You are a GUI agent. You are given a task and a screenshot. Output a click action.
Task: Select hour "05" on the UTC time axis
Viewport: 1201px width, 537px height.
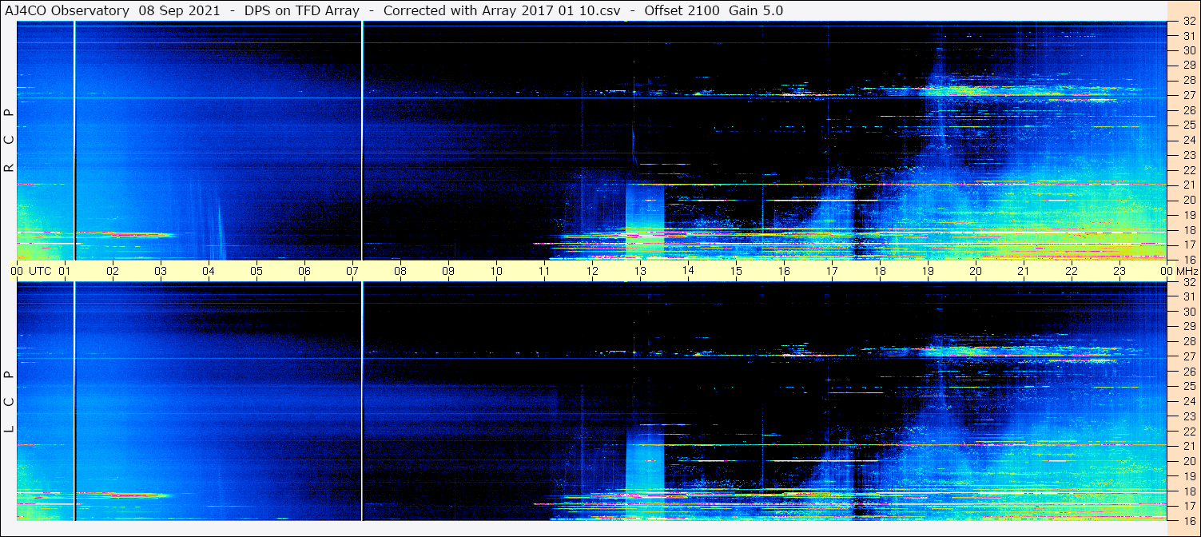(x=257, y=271)
